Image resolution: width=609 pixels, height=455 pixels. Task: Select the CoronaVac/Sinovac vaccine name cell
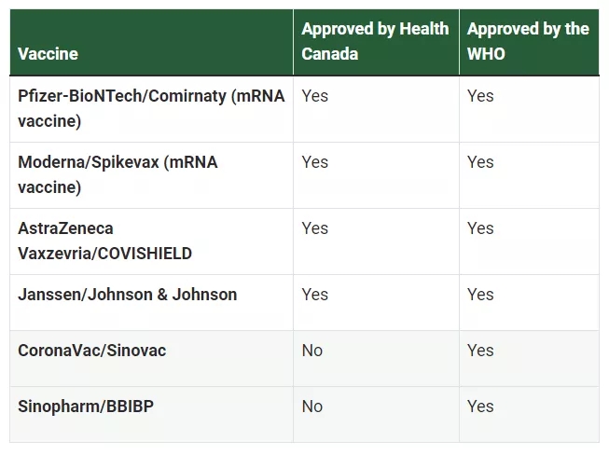(x=92, y=351)
